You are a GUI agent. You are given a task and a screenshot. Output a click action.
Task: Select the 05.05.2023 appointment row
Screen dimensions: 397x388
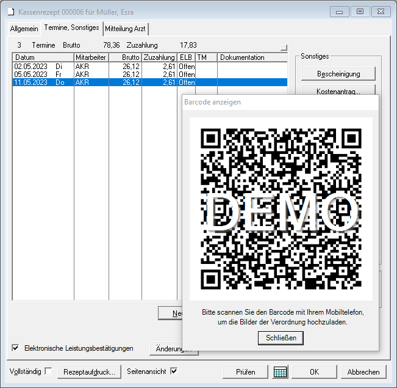click(x=150, y=75)
